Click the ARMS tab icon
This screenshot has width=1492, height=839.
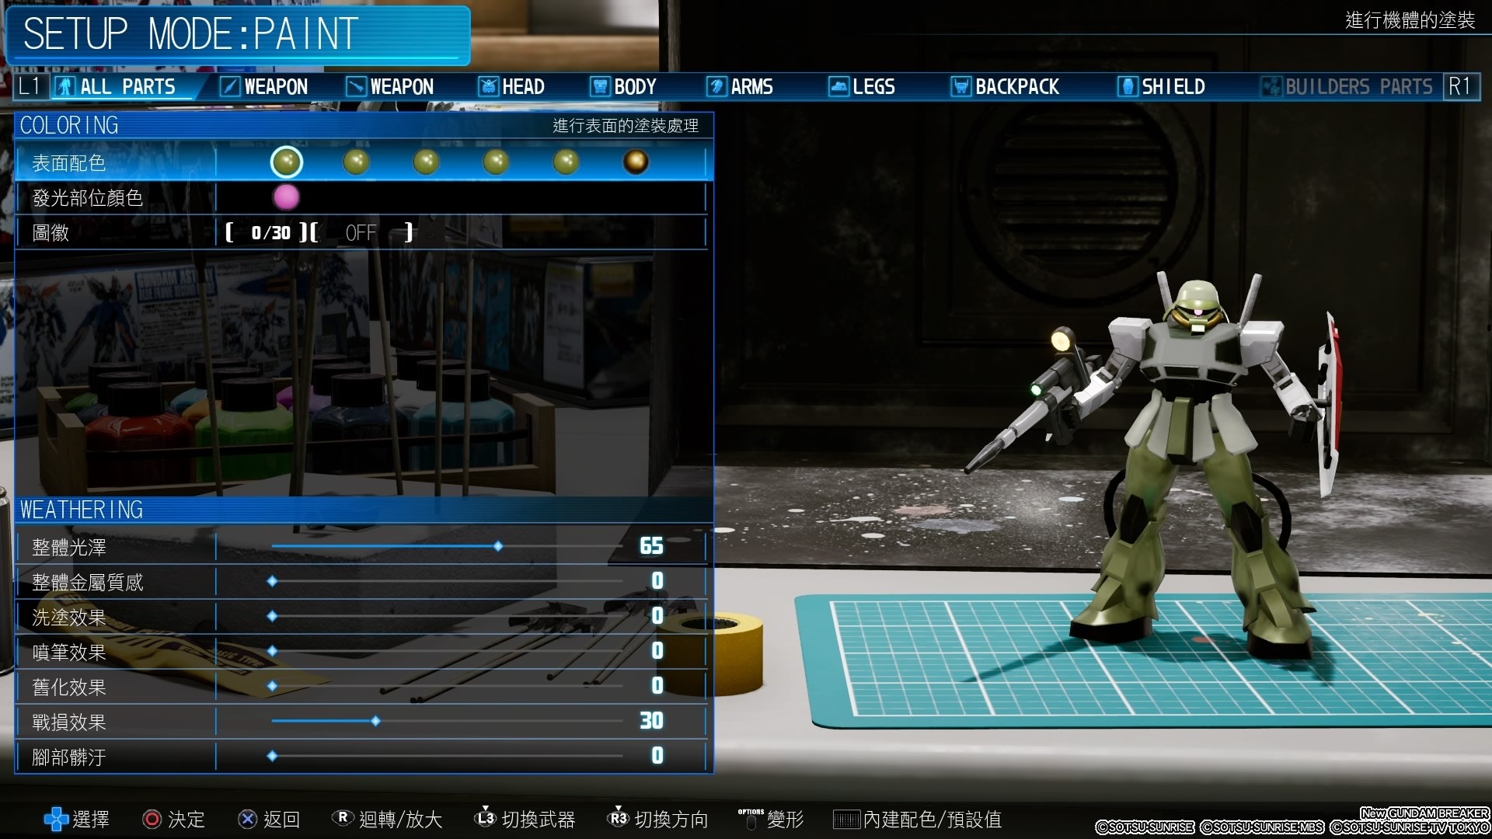pyautogui.click(x=716, y=86)
